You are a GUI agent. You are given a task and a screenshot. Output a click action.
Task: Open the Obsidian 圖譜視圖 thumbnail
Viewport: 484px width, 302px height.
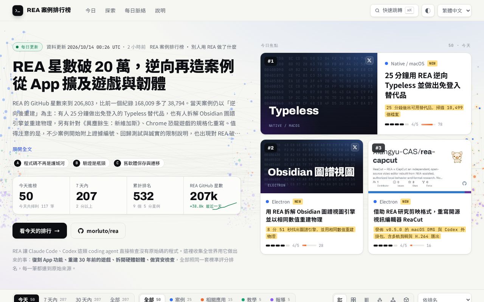coord(312,166)
